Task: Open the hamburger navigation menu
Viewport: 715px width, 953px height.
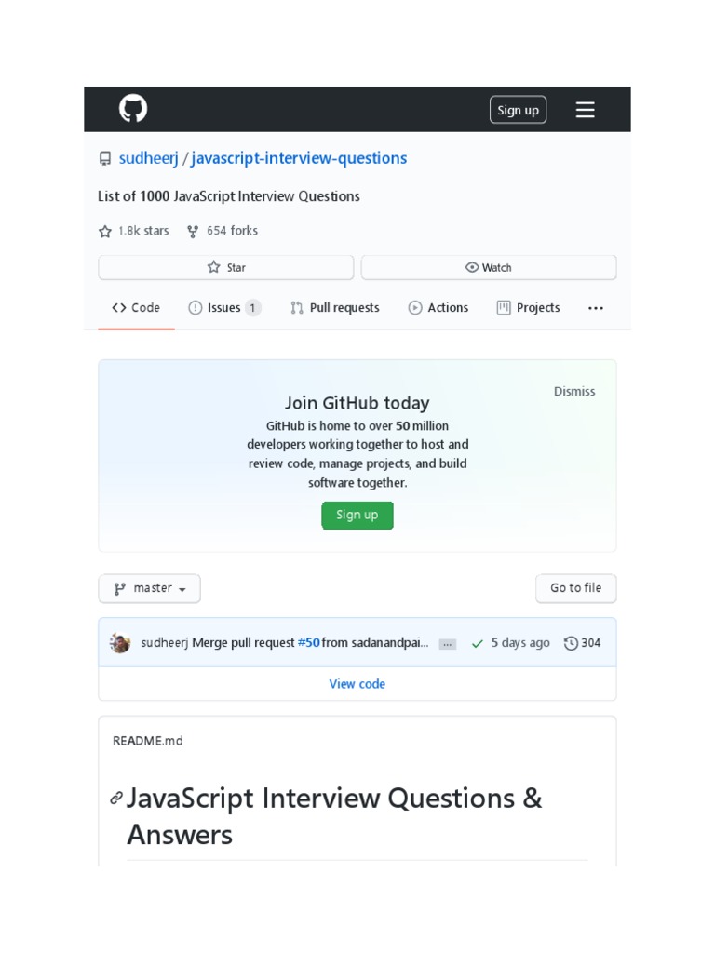Action: [x=585, y=110]
